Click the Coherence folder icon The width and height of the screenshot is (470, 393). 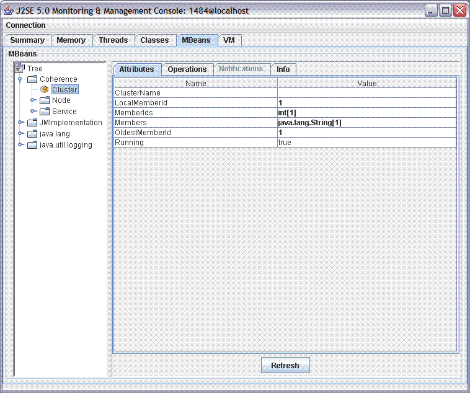32,79
